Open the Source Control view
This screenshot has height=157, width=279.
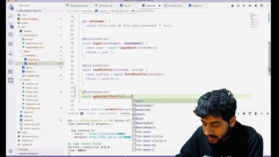coord(10,25)
